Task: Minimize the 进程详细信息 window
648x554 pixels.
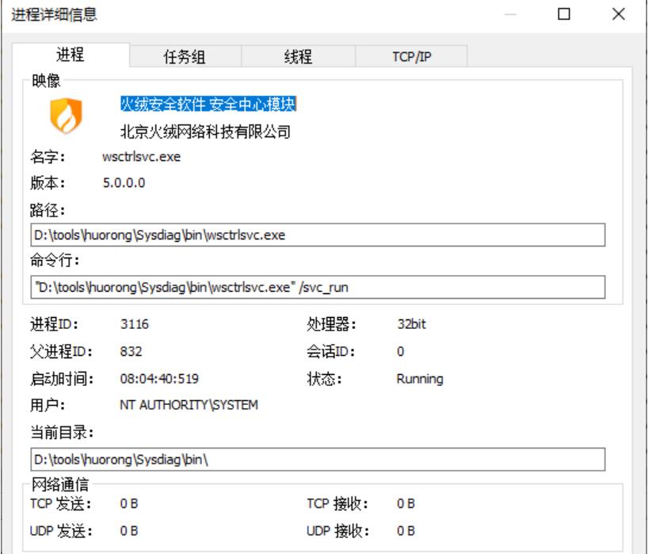Action: click(510, 14)
